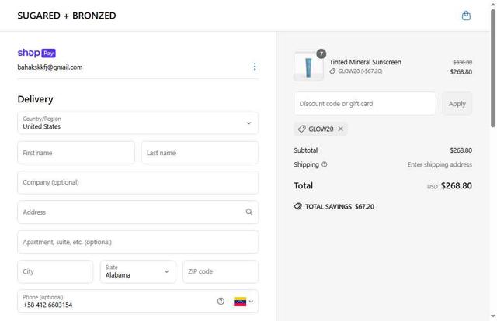Click the Discount code or gift card field
This screenshot has width=497, height=321.
[x=365, y=104]
